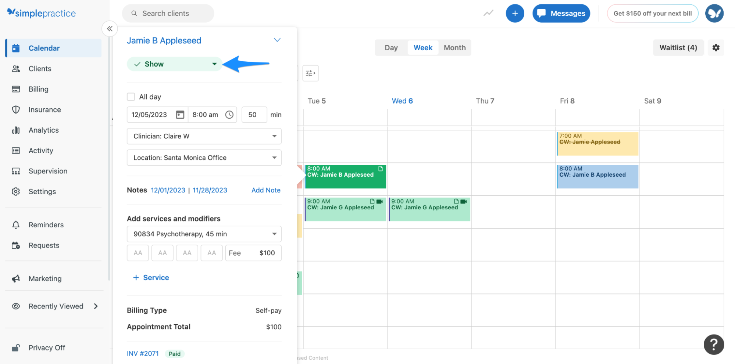Click the Search clients field
This screenshot has height=364, width=735.
[168, 13]
